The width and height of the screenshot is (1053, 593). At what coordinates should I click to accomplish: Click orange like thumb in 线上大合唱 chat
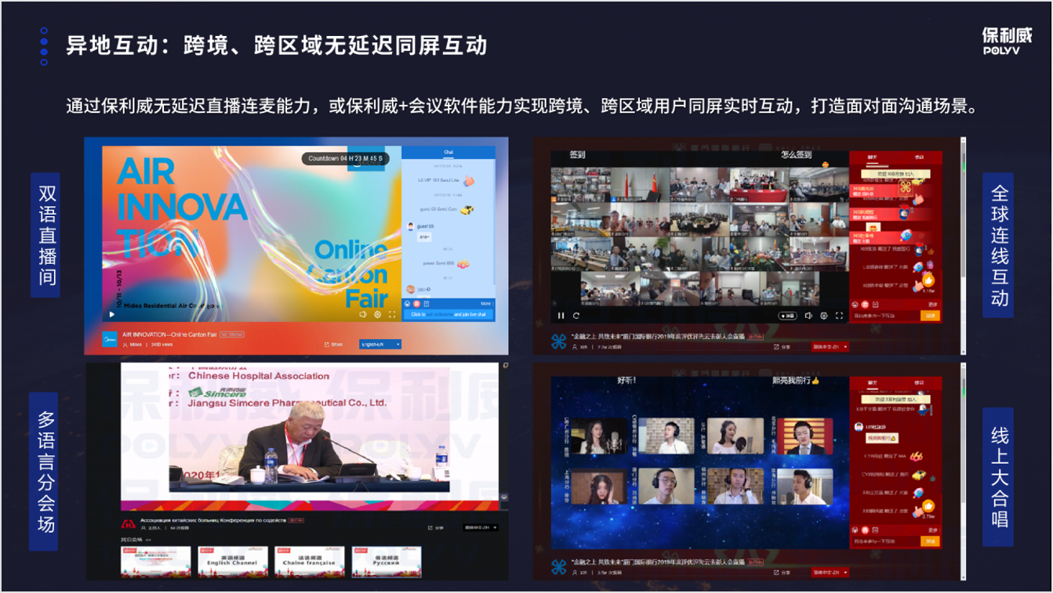coord(929,506)
